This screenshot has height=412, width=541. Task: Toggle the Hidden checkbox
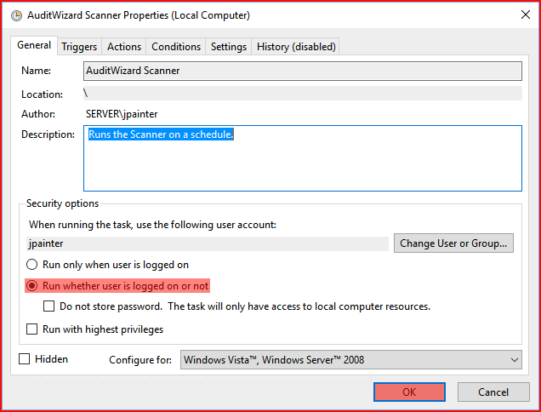24,359
